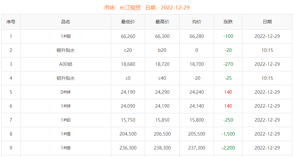Select the -270 change value for A00铝
295x157 pixels.
point(228,64)
